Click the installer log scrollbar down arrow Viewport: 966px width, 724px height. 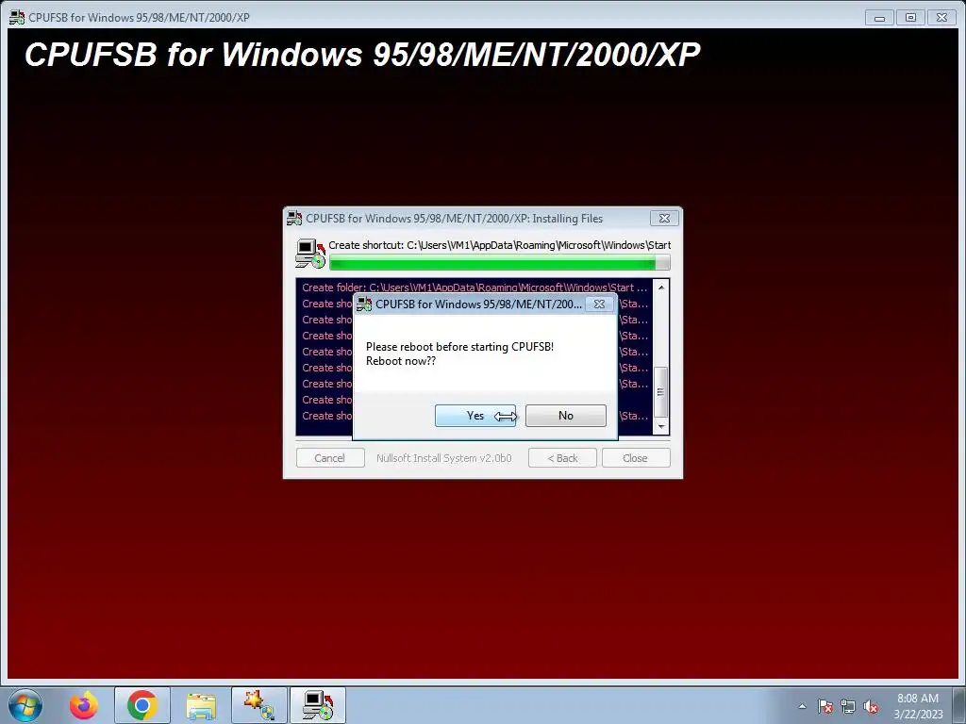tap(661, 426)
